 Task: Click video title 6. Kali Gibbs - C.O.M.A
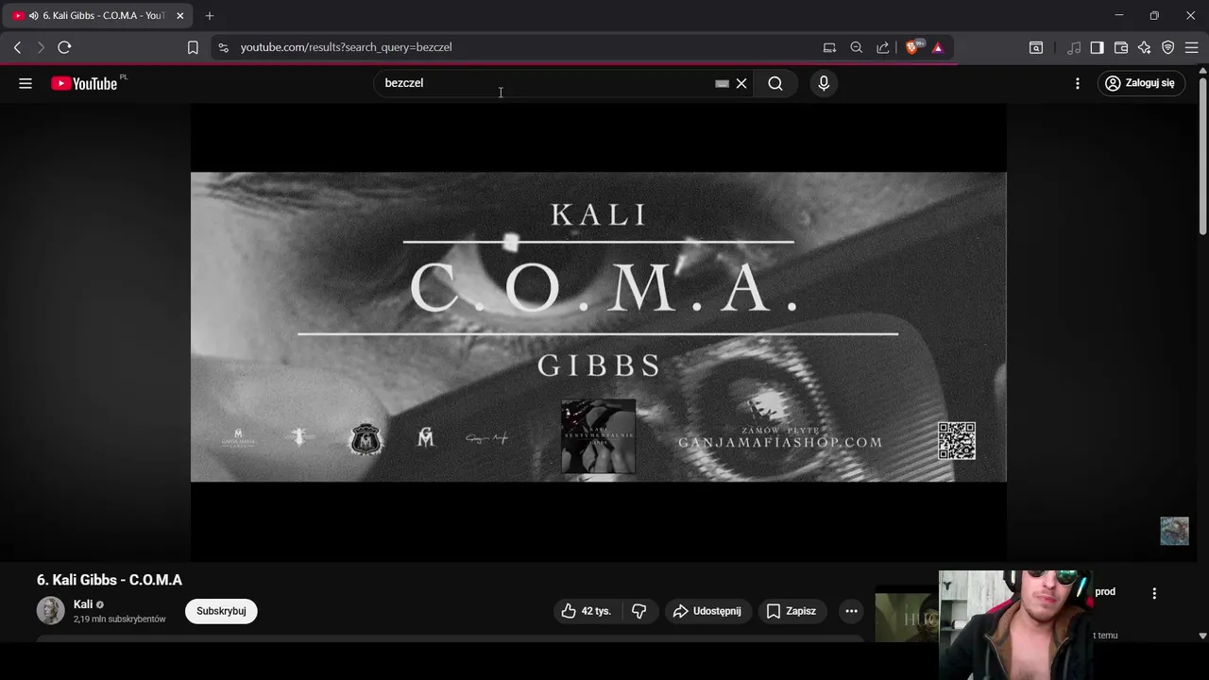point(110,580)
